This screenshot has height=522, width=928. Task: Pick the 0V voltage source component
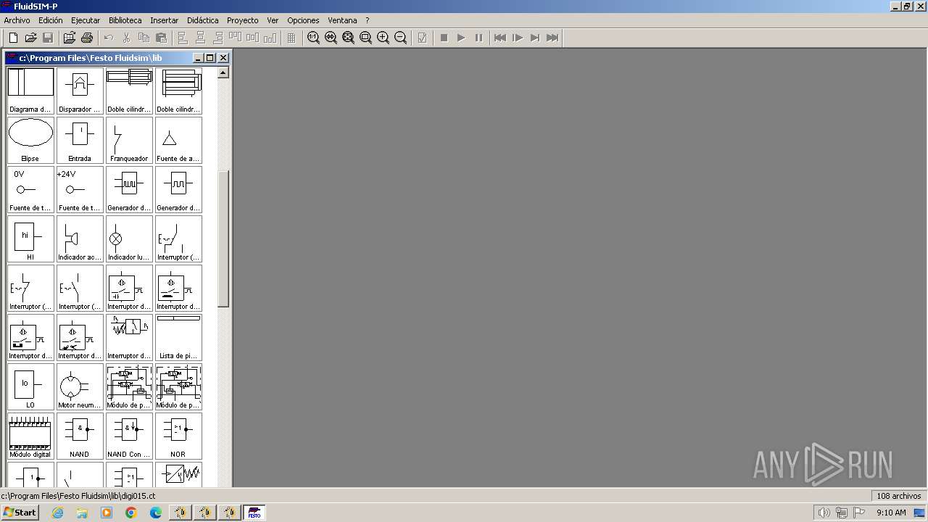pos(30,190)
